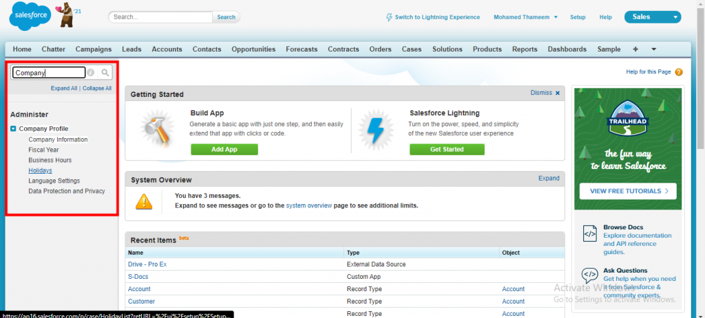Open the Dashboards tab
The image size is (705, 318).
[567, 49]
